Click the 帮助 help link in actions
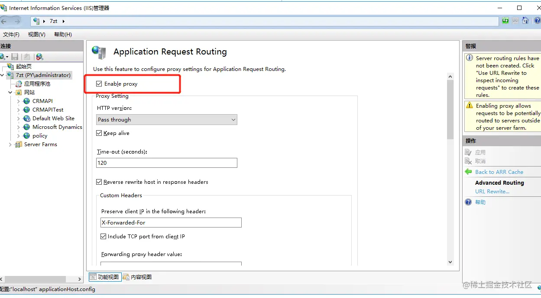 [480, 202]
